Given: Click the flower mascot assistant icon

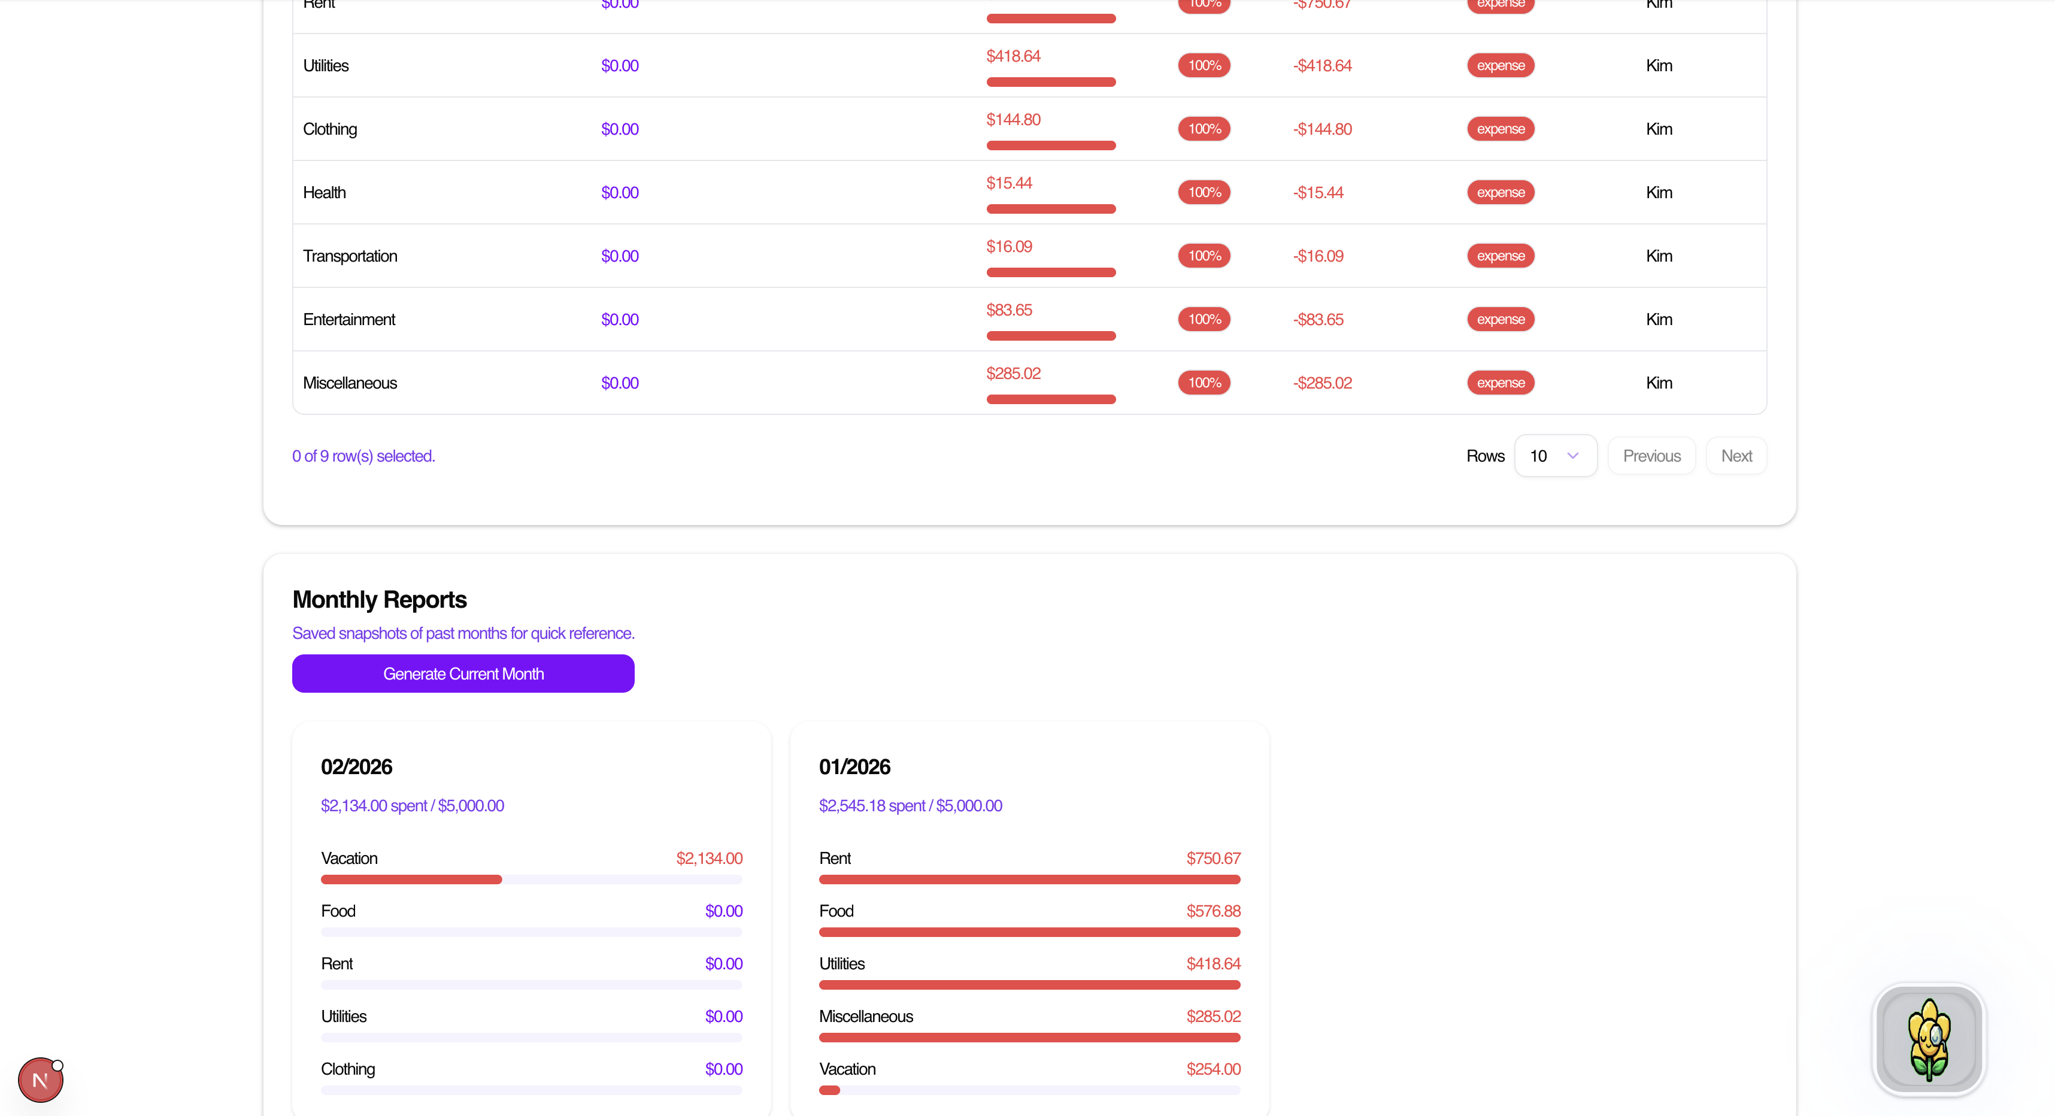Looking at the screenshot, I should coord(1928,1039).
